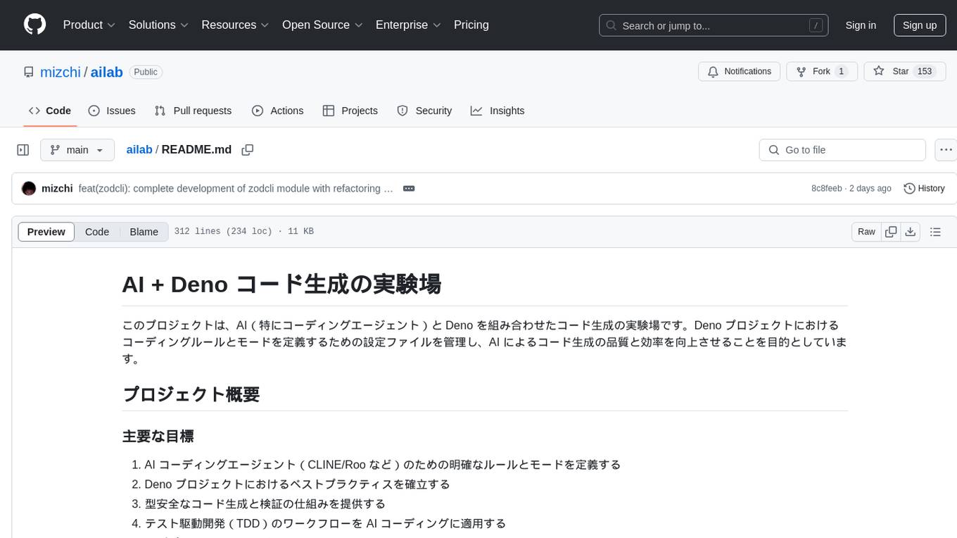This screenshot has height=538, width=957.
Task: Copy the README.md file path
Action: 247,149
